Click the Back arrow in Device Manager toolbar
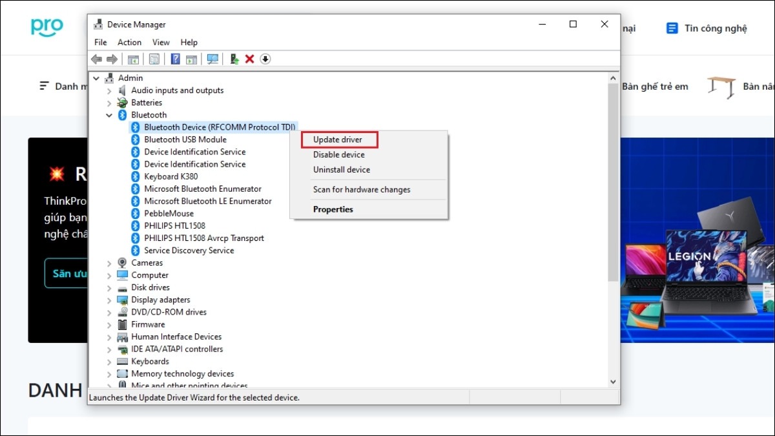Screen dimensions: 775x436 (96, 59)
